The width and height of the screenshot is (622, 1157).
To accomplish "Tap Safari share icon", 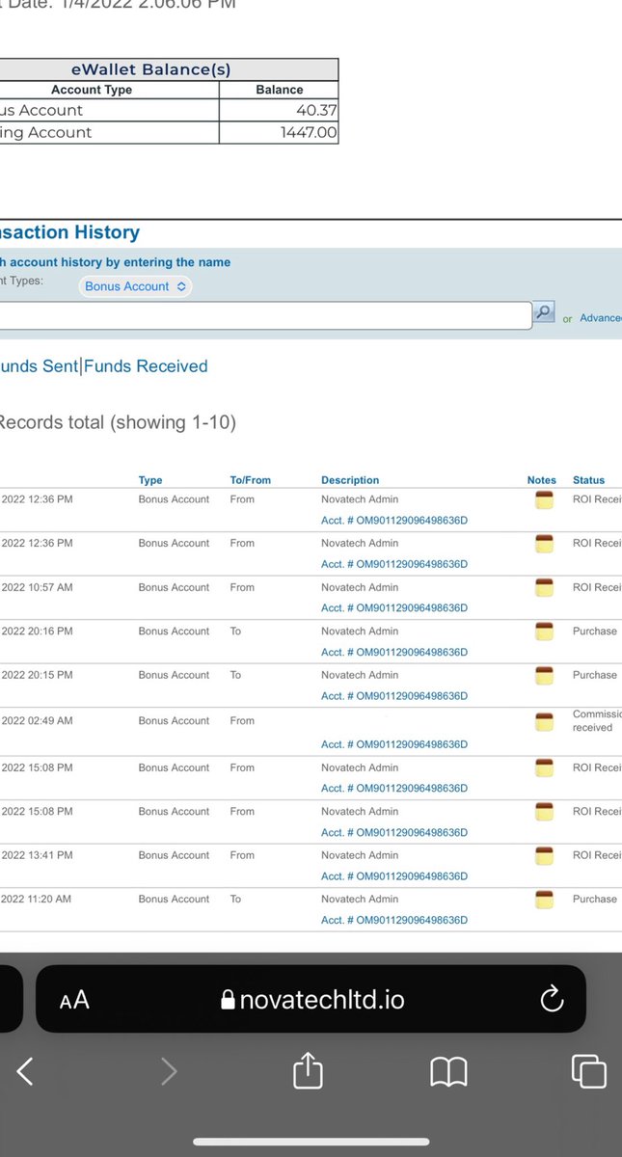I will point(308,1069).
